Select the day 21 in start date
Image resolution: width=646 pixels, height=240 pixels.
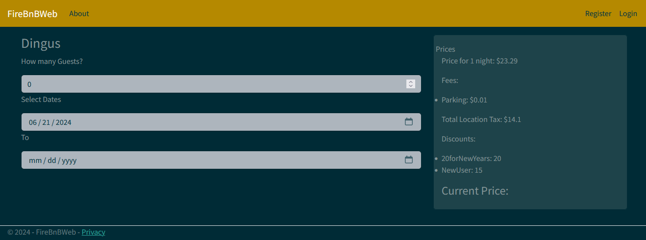coord(46,122)
